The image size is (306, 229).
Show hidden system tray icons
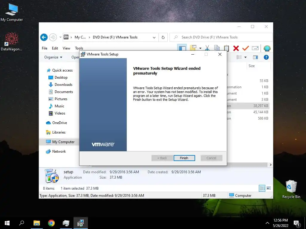pyautogui.click(x=267, y=223)
